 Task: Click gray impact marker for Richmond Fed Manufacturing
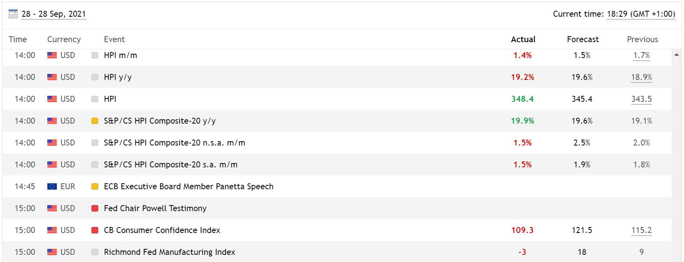tap(95, 252)
